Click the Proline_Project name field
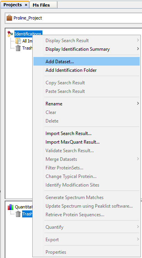 pyautogui.click(x=74, y=18)
